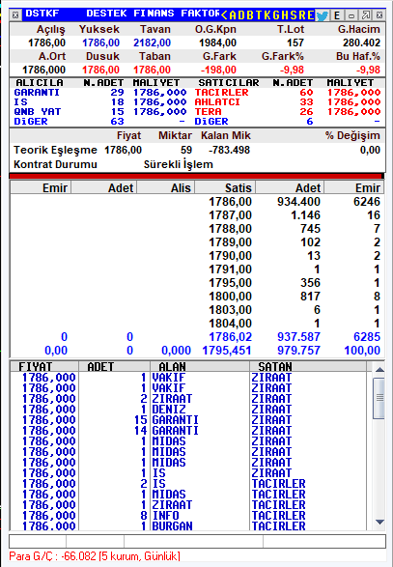Click the Sürekli İşlem contract status

coord(179,164)
